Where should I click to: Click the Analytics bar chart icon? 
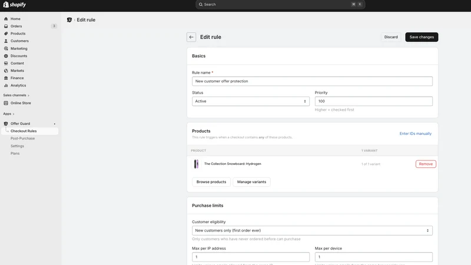[x=6, y=85]
